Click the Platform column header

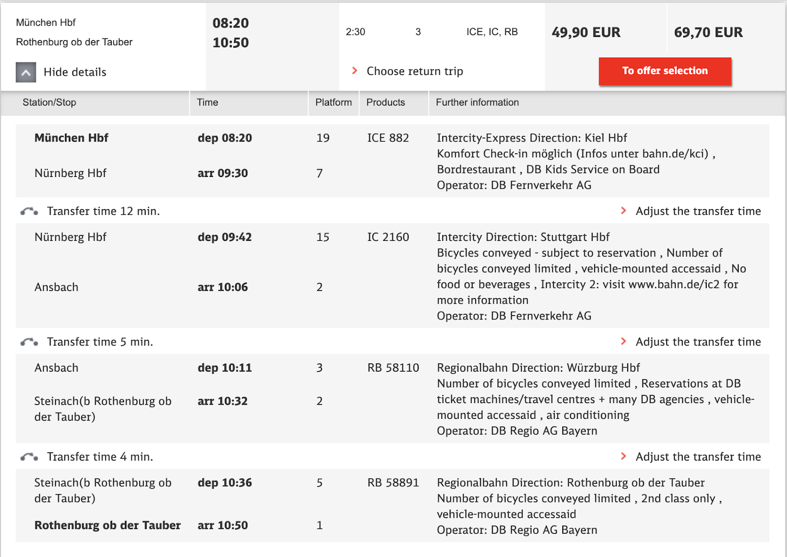pos(333,102)
